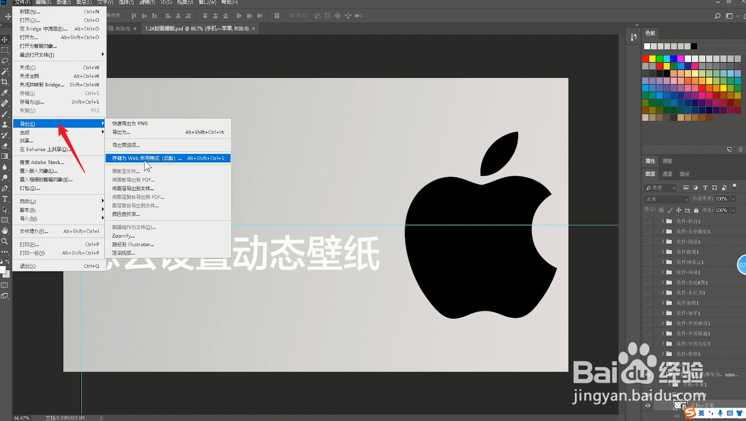Toggle visibility box of 软件-积目1 layer
746x421 pixels.
[648, 221]
